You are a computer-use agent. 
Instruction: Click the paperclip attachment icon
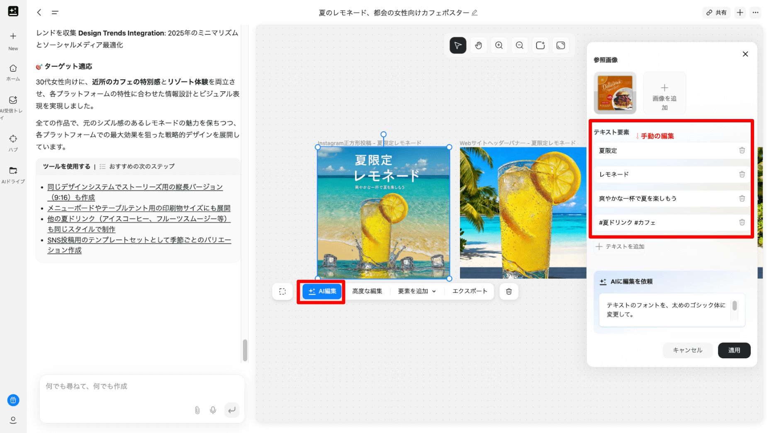(x=197, y=410)
